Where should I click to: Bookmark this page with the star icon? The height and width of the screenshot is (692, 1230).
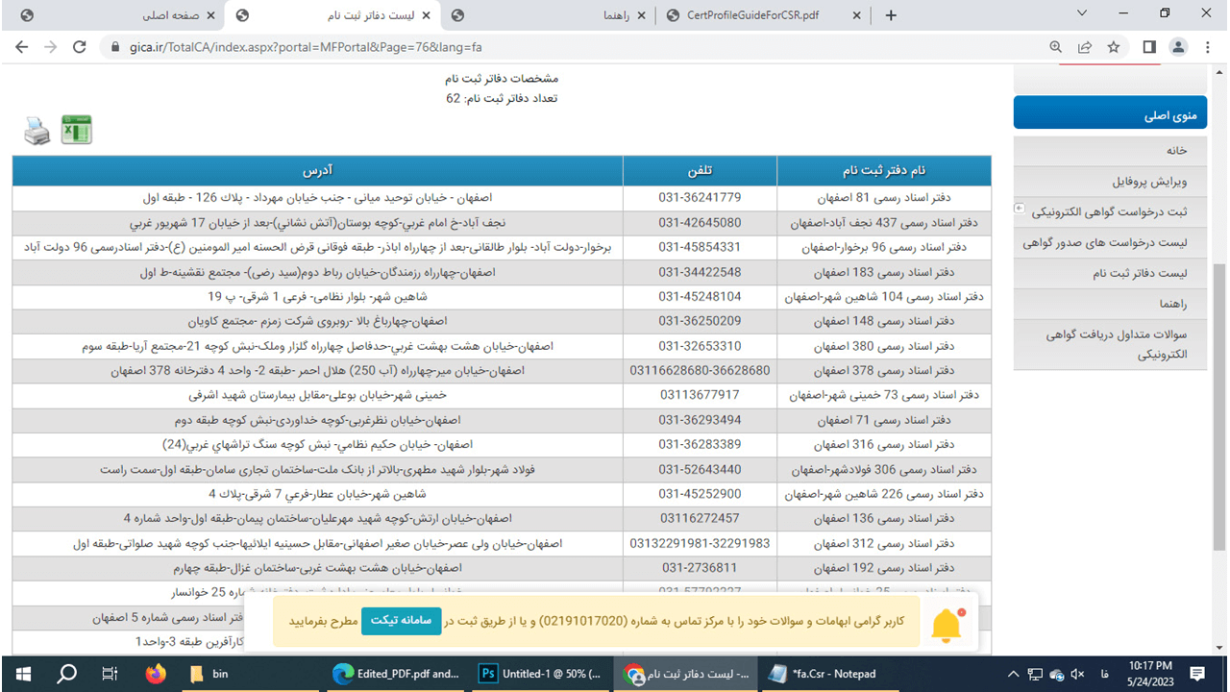1114,46
